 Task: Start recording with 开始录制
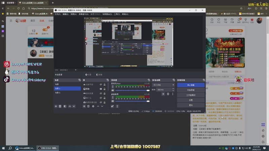pyautogui.click(x=191, y=90)
